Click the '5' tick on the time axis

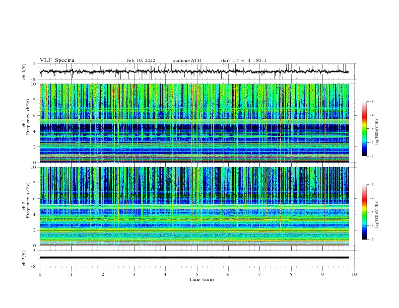point(197,274)
